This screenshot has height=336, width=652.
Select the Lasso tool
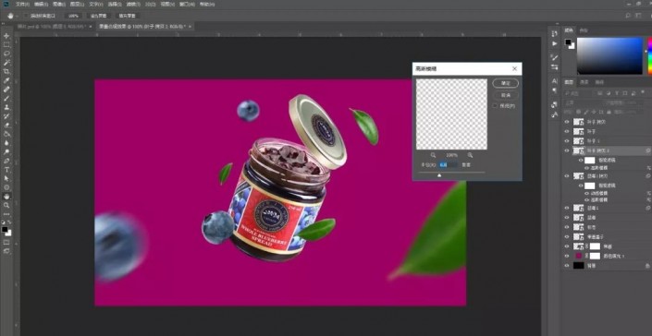[6, 54]
